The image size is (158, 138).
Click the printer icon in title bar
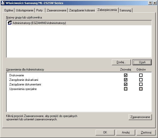tap(3, 3)
